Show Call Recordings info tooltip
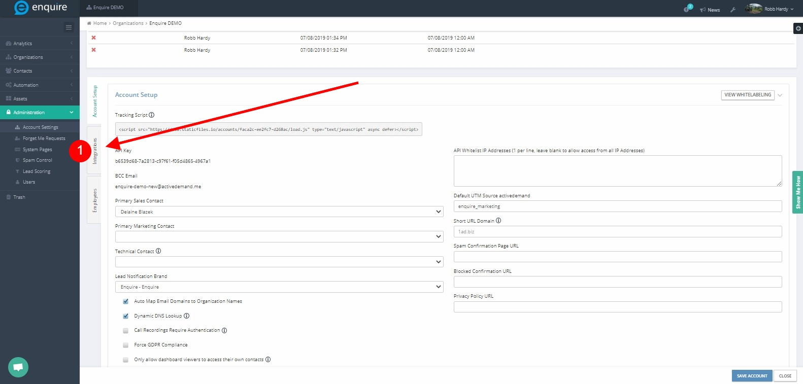This screenshot has width=803, height=384. (224, 331)
